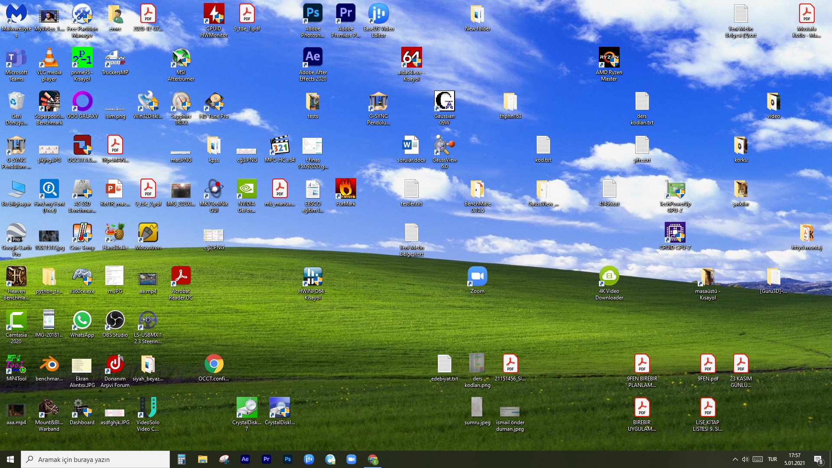Switch the TUR input language indicator
The image size is (832, 468).
(x=772, y=459)
